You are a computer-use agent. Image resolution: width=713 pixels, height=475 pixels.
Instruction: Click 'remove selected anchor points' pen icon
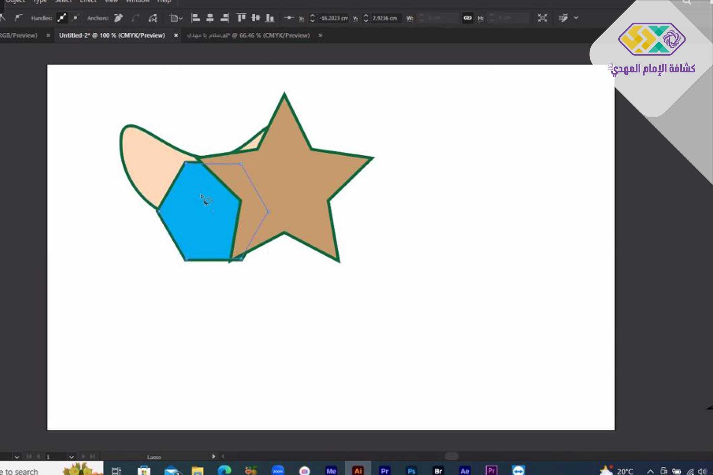pos(118,18)
